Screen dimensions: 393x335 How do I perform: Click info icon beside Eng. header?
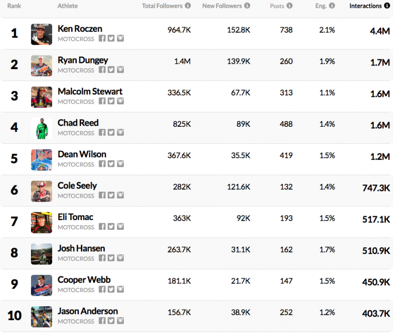(x=332, y=6)
